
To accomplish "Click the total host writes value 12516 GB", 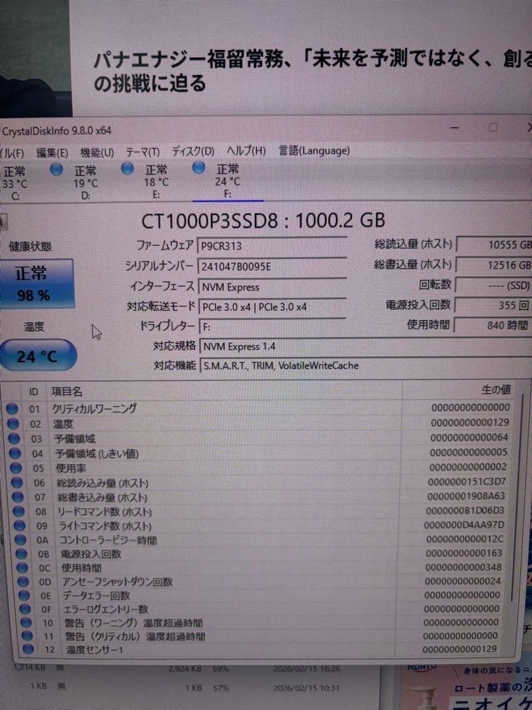I will point(494,265).
